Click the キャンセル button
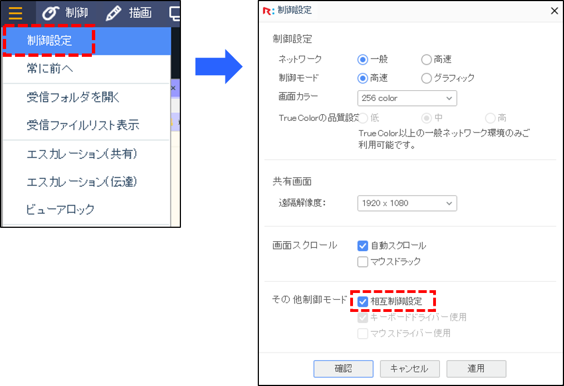The height and width of the screenshot is (386, 564). [x=410, y=369]
